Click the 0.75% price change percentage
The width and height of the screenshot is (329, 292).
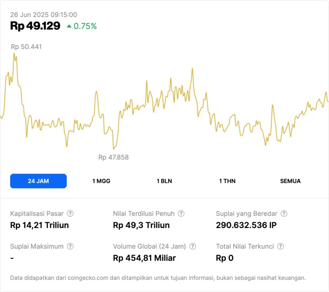click(85, 26)
